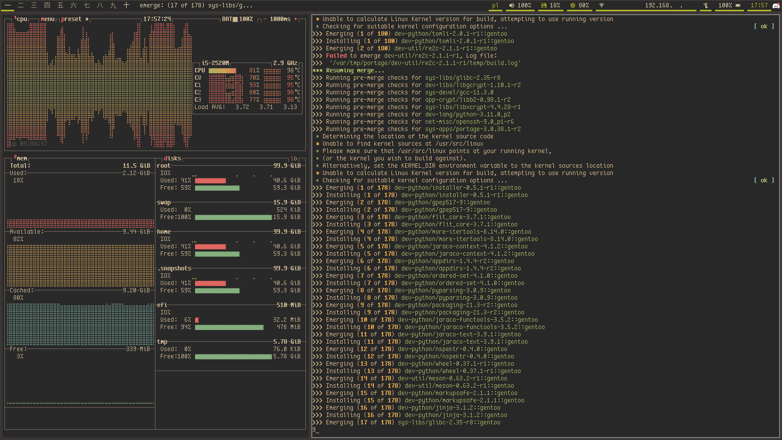Toggle the cpu box in btop

[x=21, y=19]
